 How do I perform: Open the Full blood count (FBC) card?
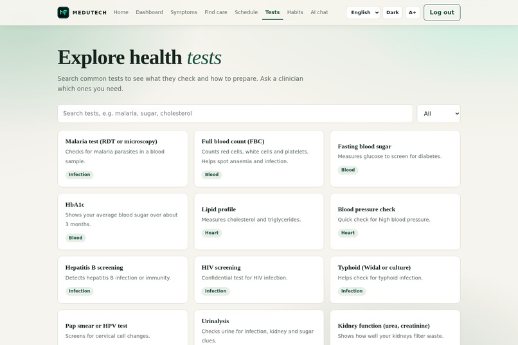[259, 159]
